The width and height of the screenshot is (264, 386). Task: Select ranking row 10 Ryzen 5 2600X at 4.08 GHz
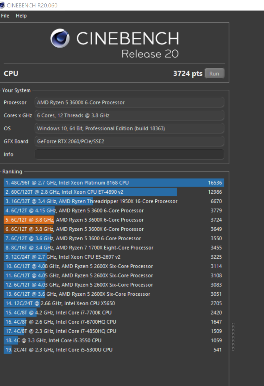coord(114,266)
